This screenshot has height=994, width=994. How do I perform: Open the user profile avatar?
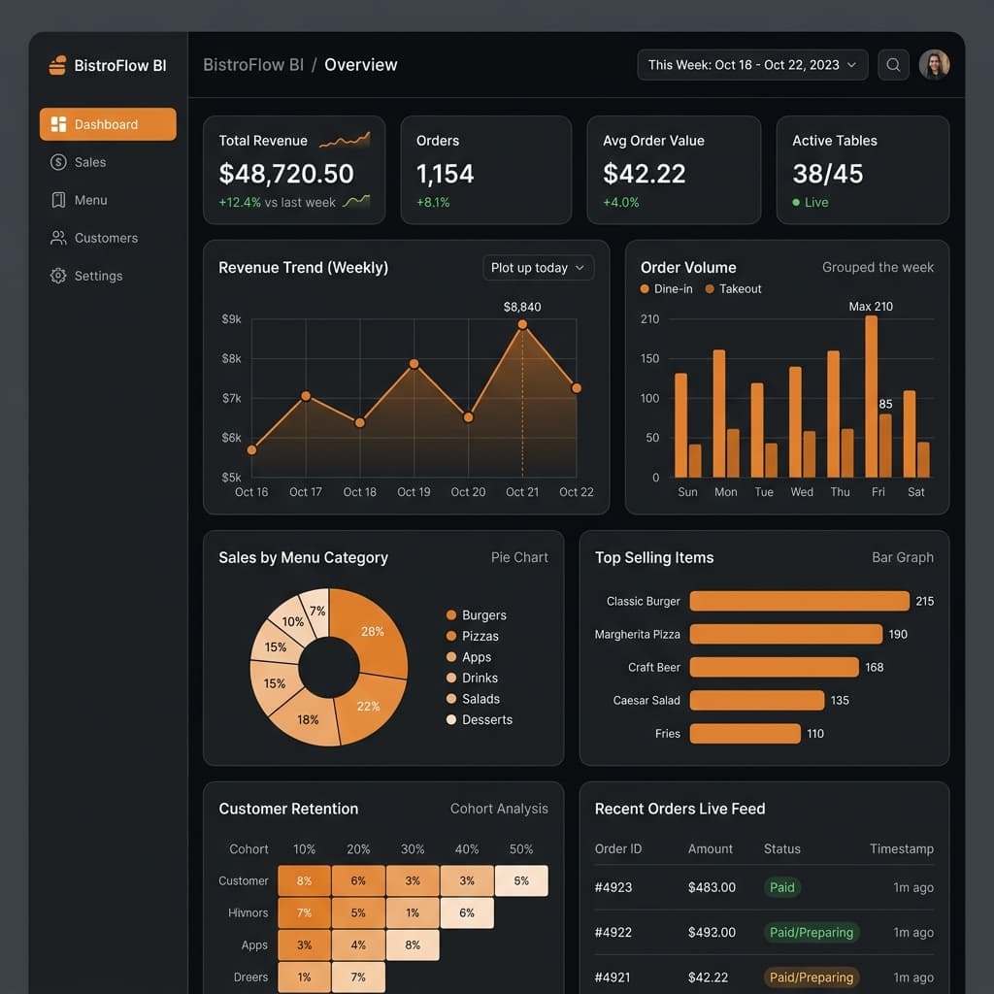point(934,65)
